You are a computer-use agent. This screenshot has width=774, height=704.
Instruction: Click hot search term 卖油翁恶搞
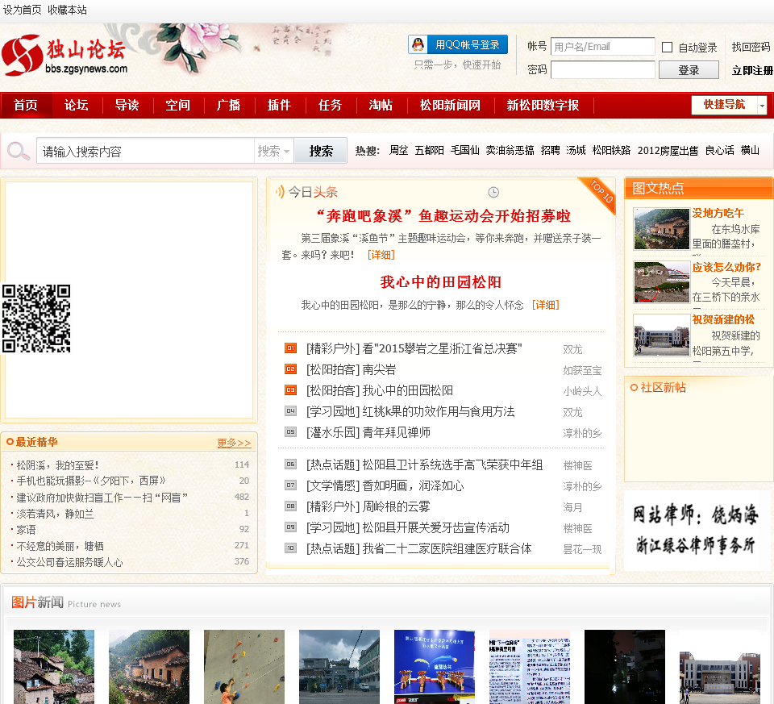point(510,150)
